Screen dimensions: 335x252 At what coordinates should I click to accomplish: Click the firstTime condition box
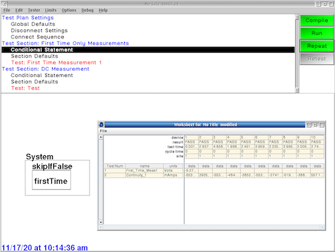pyautogui.click(x=51, y=180)
